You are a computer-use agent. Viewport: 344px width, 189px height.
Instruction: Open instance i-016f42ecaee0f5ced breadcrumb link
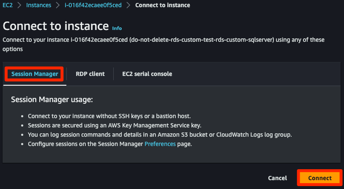click(94, 5)
